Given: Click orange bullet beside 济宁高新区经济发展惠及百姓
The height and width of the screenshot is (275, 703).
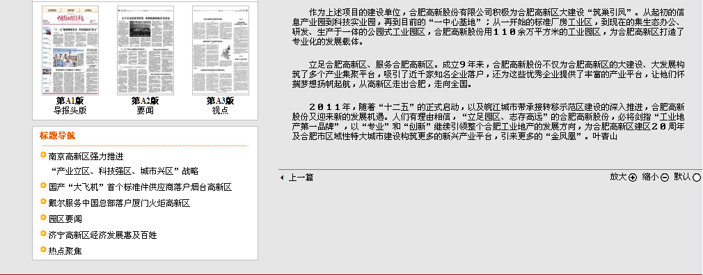Looking at the screenshot, I should coord(43,234).
